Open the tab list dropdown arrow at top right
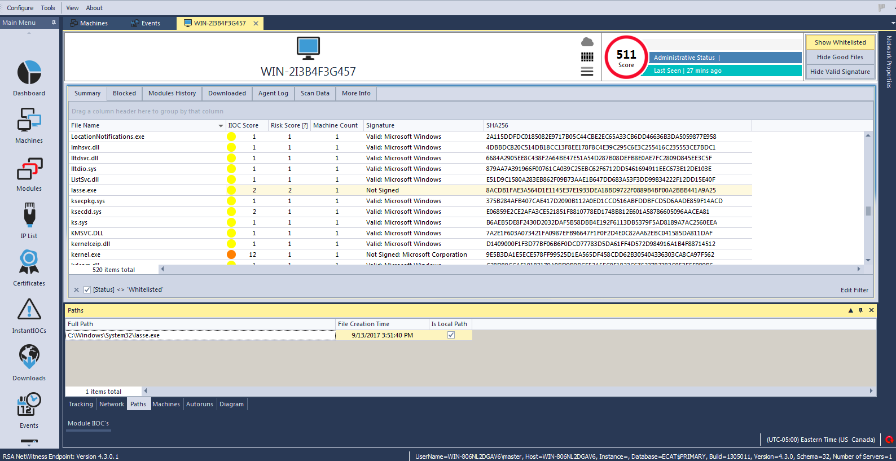This screenshot has width=896, height=461. [893, 23]
